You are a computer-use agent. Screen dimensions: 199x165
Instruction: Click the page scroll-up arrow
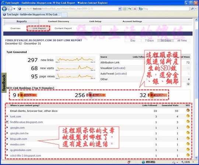[x=196, y=20]
